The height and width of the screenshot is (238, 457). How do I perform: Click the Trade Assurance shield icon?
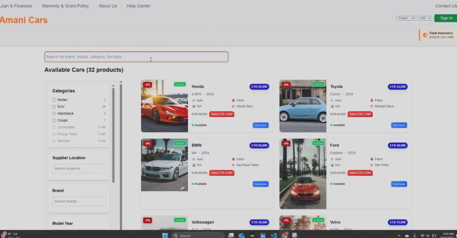click(x=425, y=35)
